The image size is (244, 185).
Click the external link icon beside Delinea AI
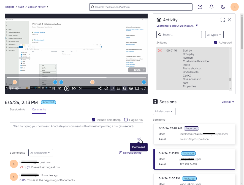(x=196, y=26)
